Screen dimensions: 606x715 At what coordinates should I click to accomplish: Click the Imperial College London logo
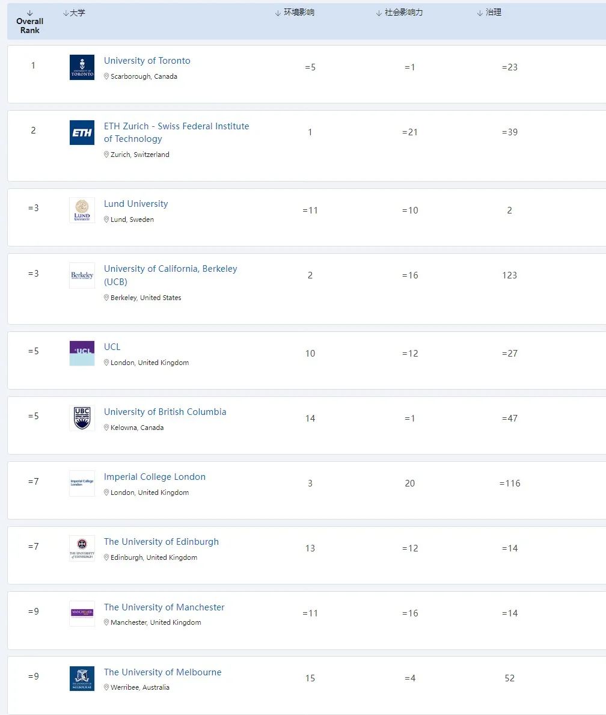(x=82, y=483)
